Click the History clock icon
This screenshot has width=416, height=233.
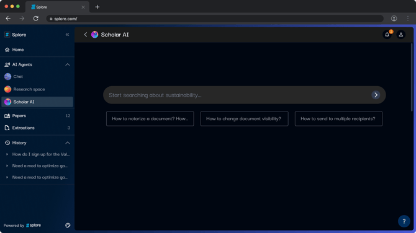tap(7, 143)
